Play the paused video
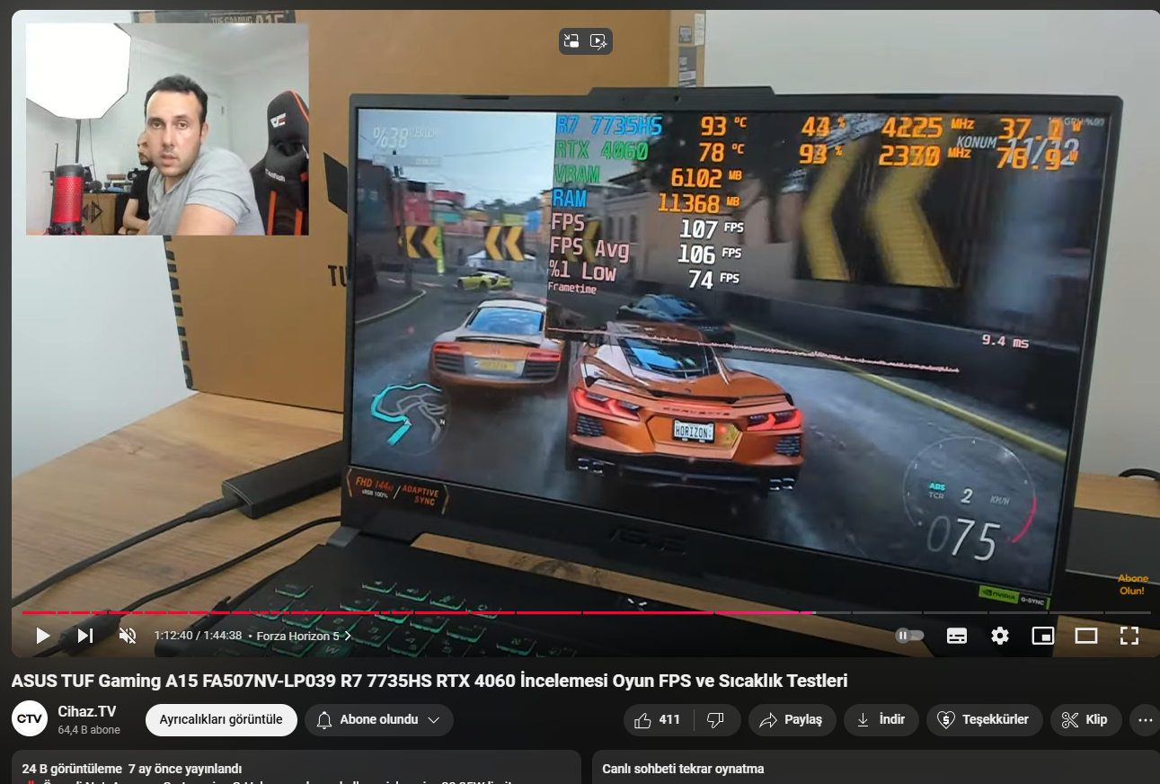The image size is (1160, 784). click(42, 636)
